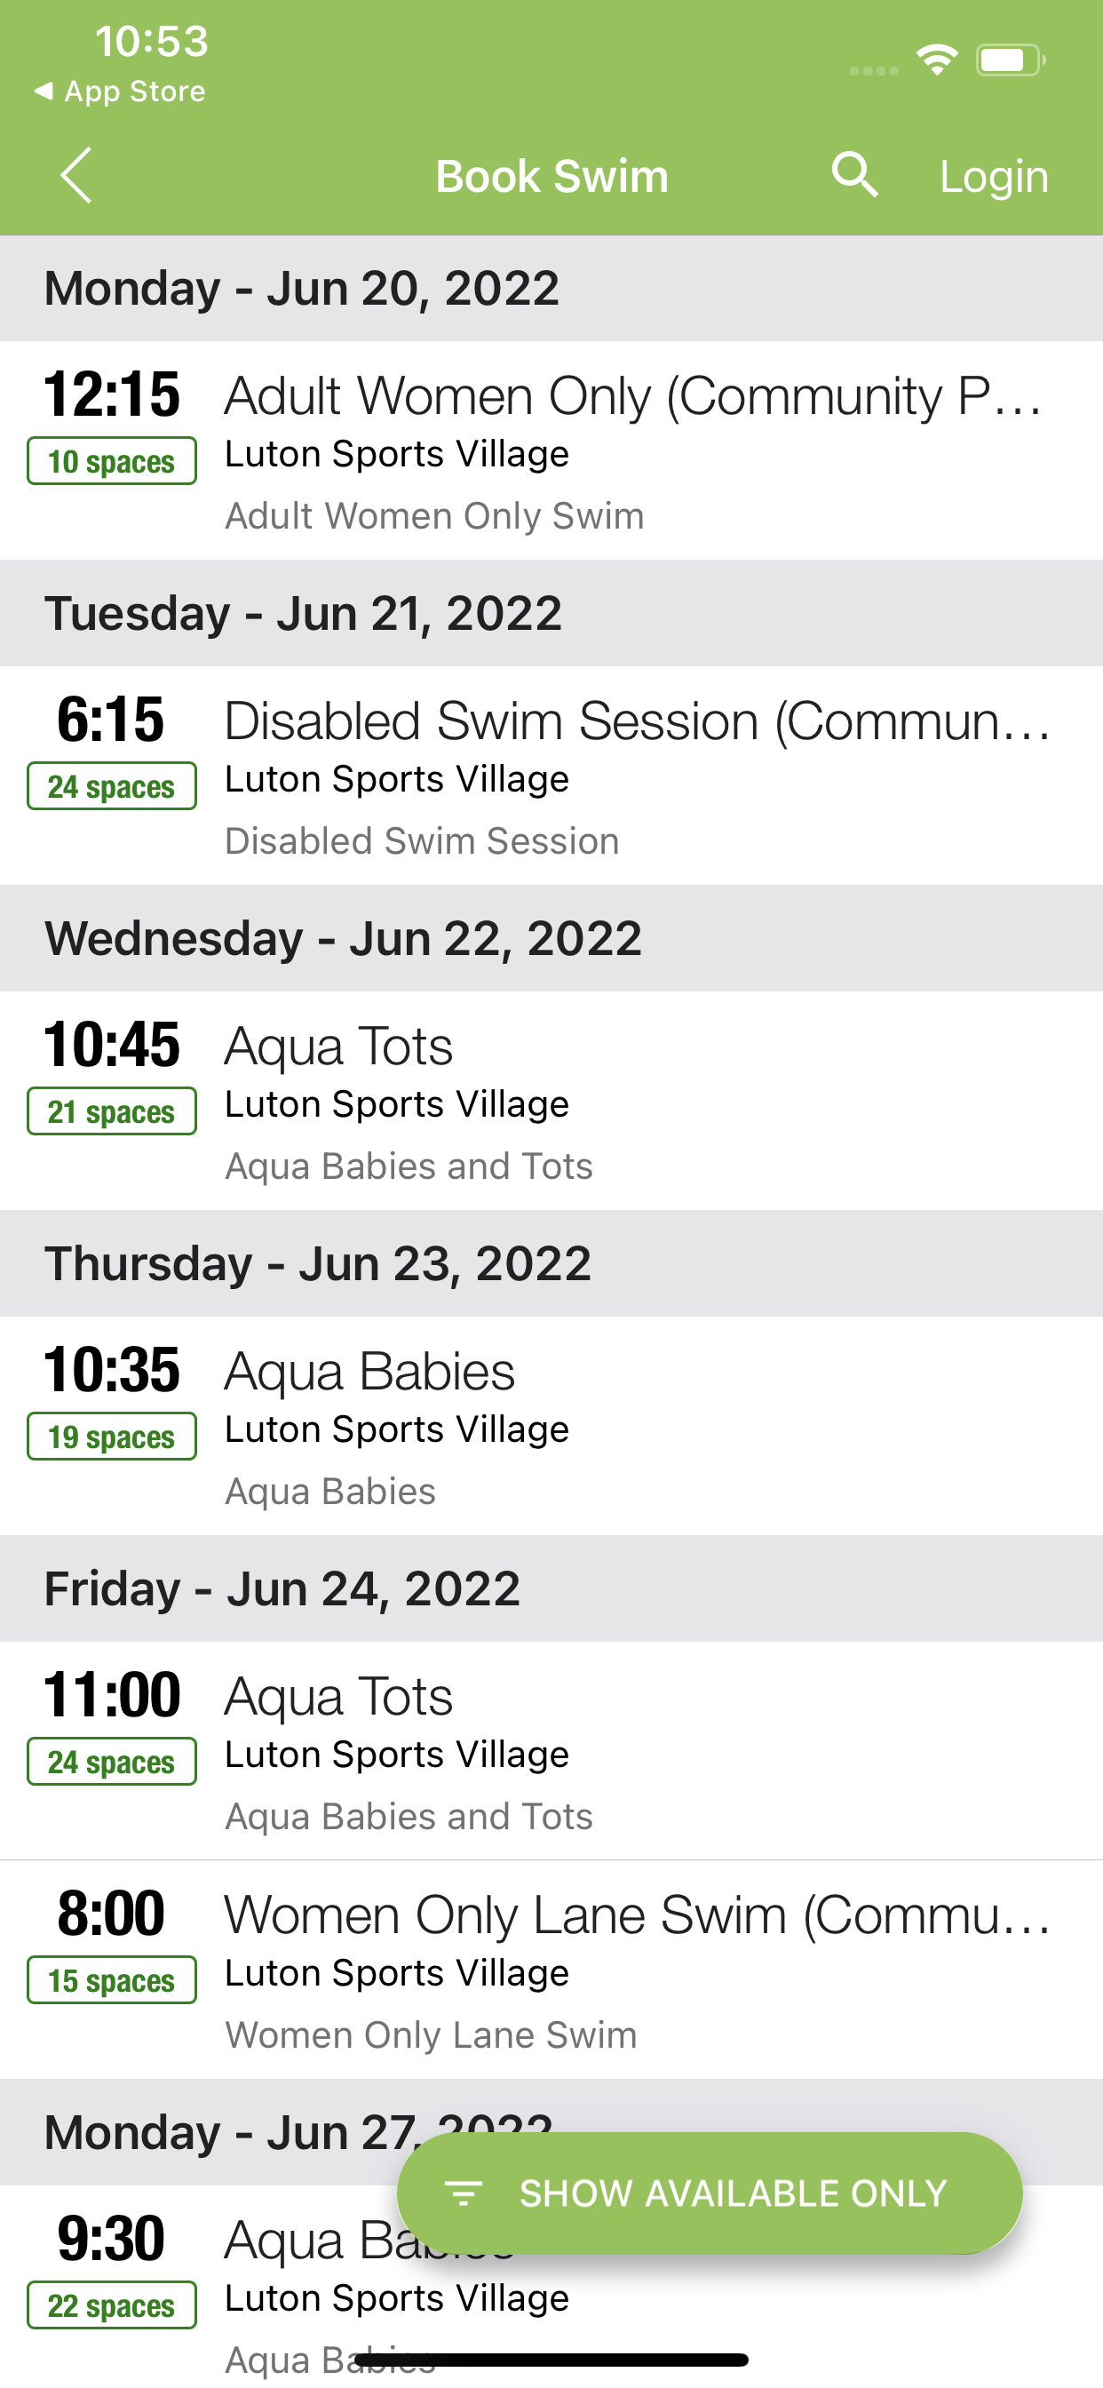1103x2388 pixels.
Task: Choose the Wednesday 10:45 Aqua Tots class
Action: pyautogui.click(x=551, y=1102)
